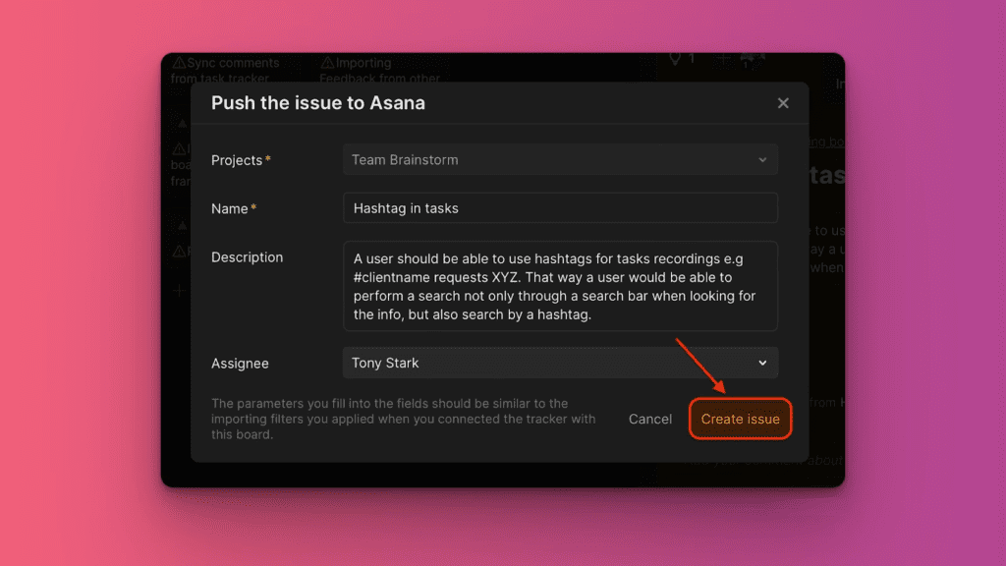Click the Assignee field label
Screen dimensions: 1006x566
(240, 364)
